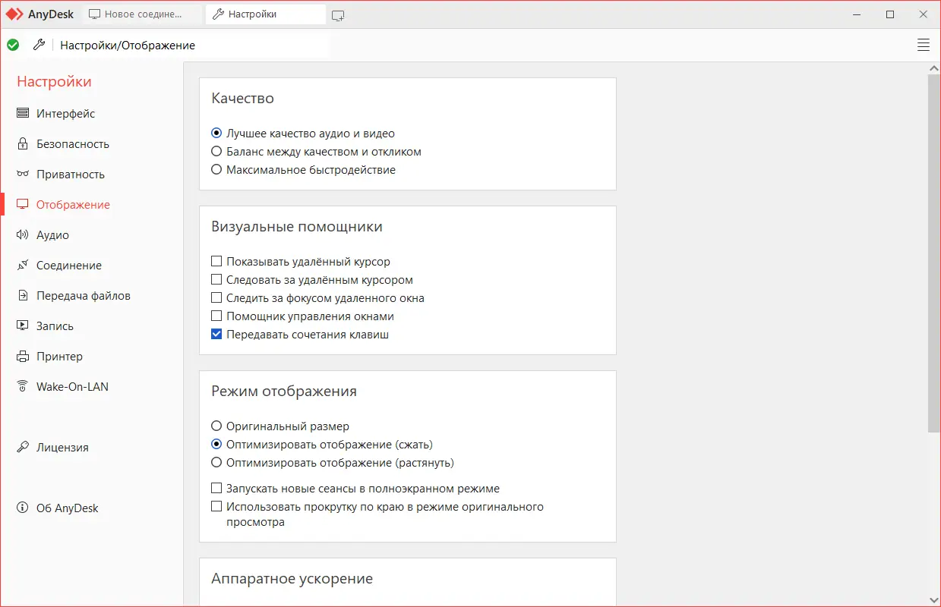The height and width of the screenshot is (607, 941).
Task: Enable Запускать новые сеансы в полноэкранном режиме
Action: point(216,488)
